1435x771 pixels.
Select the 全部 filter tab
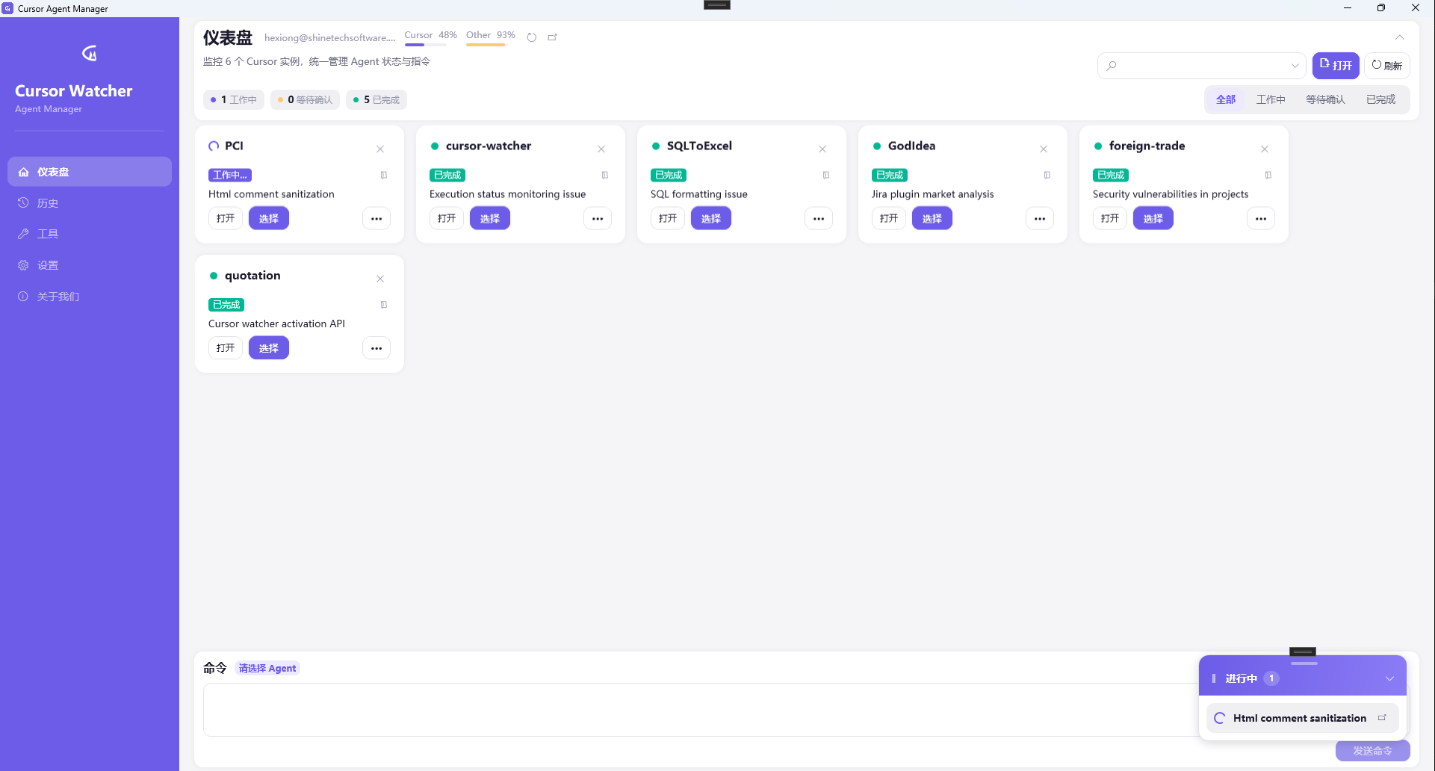click(1226, 99)
